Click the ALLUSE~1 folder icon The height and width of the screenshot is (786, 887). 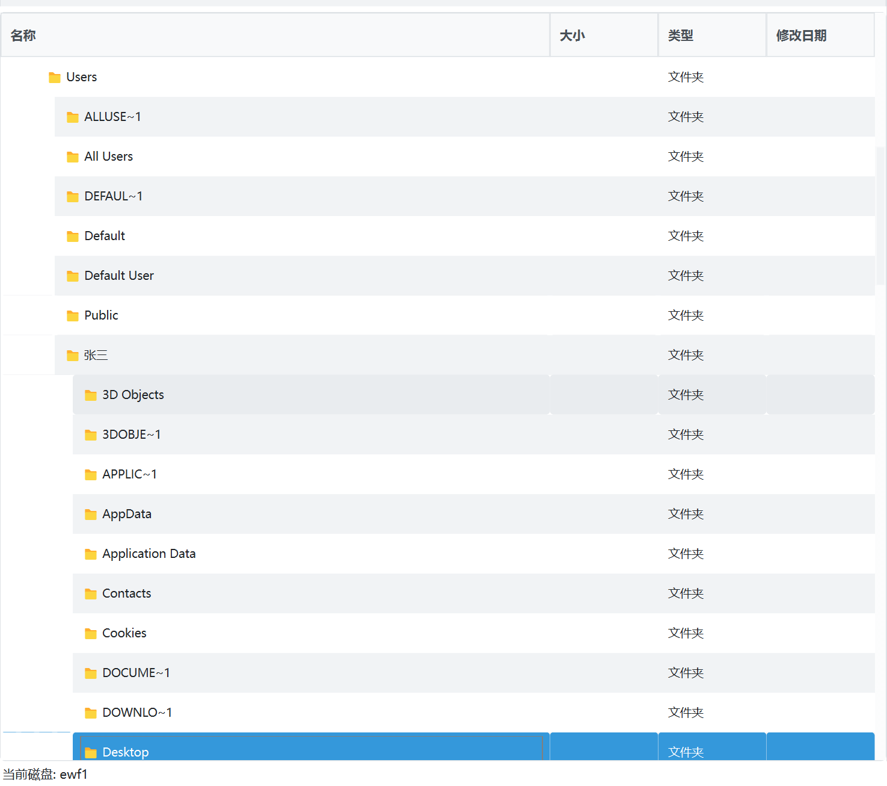[73, 117]
